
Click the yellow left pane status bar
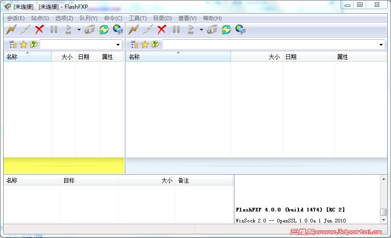coord(64,165)
